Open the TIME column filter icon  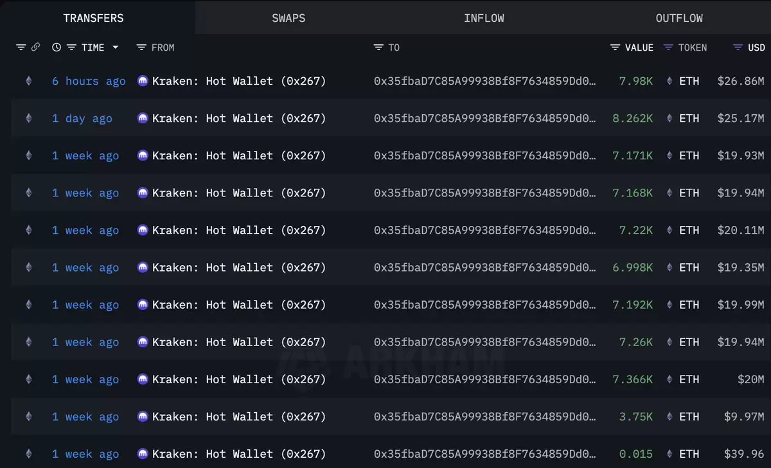(x=71, y=48)
